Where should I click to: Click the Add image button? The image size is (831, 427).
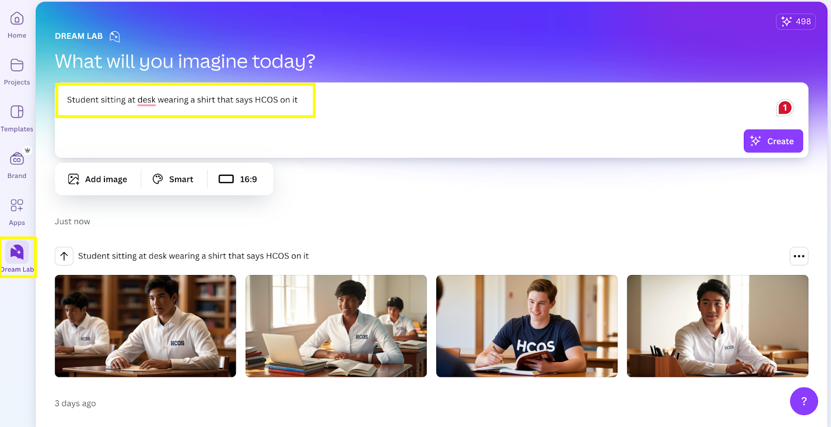tap(98, 179)
